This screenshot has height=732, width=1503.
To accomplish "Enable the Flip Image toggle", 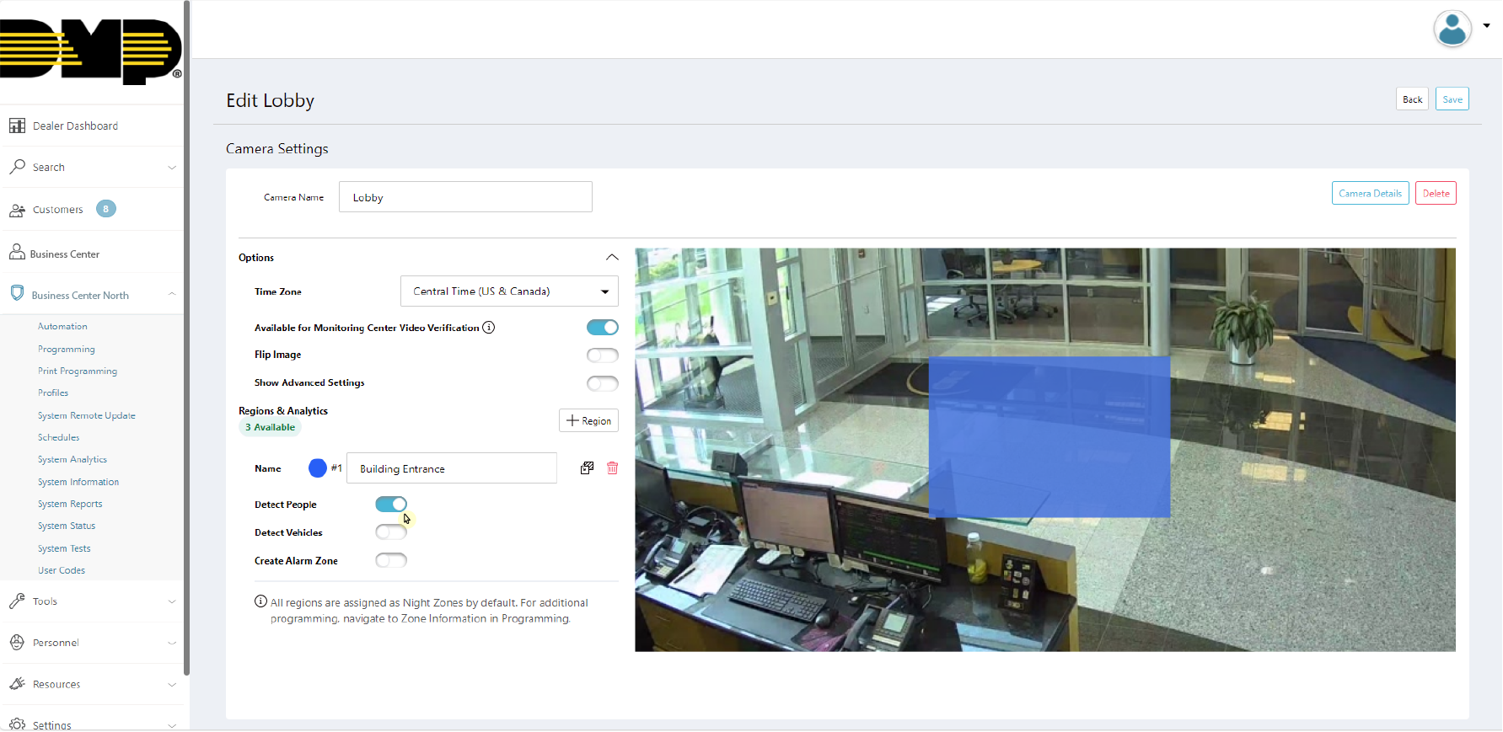I will pos(602,355).
